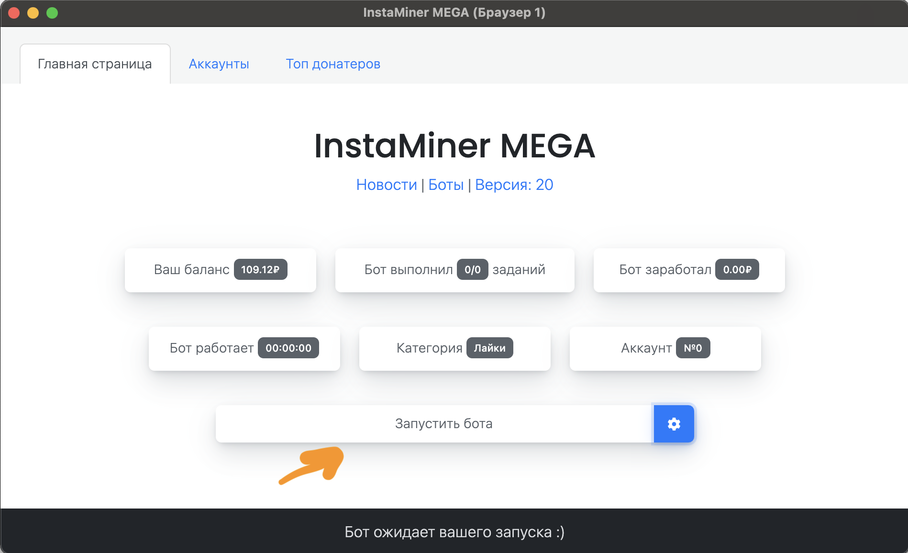Click the Бот заработал card
908x553 pixels.
coord(664,270)
